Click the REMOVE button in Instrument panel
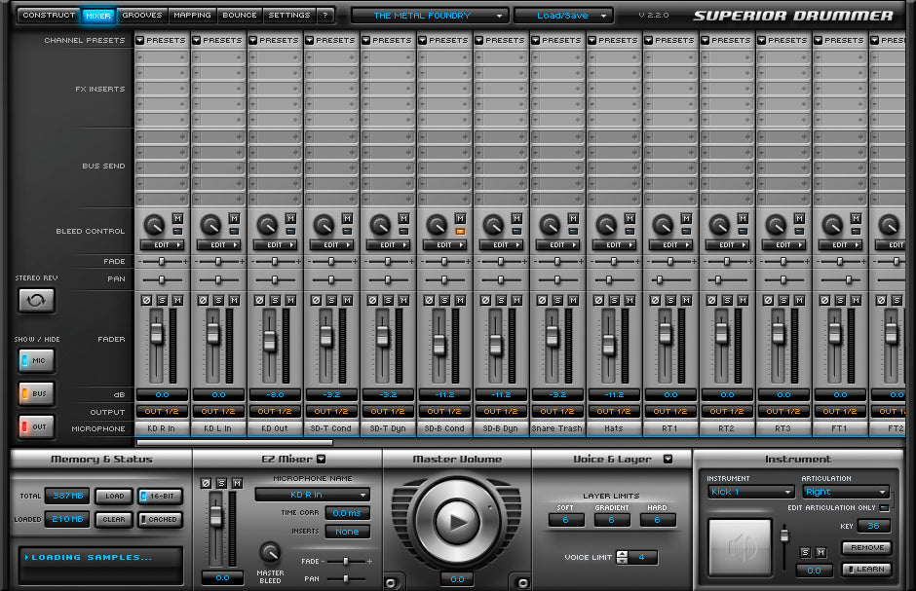The image size is (916, 591). pos(867,546)
